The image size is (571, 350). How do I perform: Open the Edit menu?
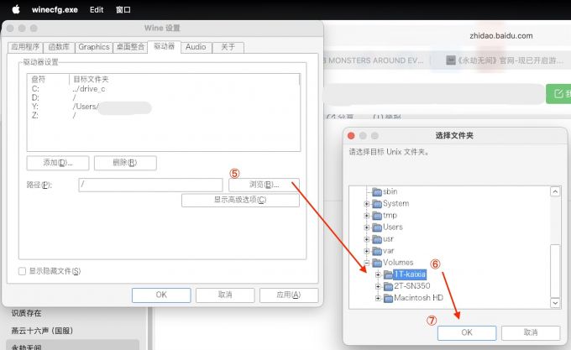coord(97,10)
